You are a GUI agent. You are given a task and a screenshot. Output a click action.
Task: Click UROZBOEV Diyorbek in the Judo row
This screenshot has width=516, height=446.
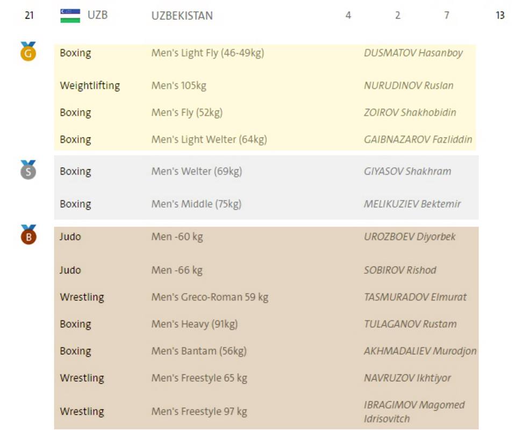[410, 236]
